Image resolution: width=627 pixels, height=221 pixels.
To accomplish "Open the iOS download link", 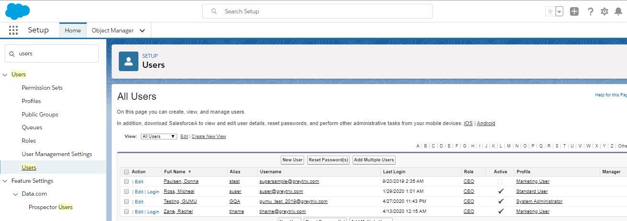I will pyautogui.click(x=468, y=123).
